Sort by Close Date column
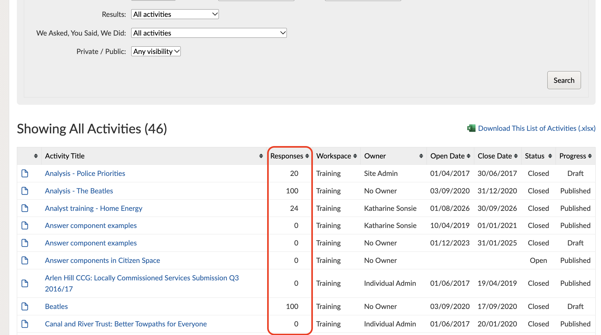The image size is (601, 335). (x=516, y=156)
